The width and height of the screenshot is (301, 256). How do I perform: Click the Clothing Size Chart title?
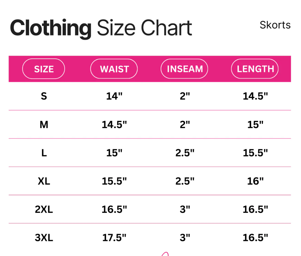click(x=101, y=28)
